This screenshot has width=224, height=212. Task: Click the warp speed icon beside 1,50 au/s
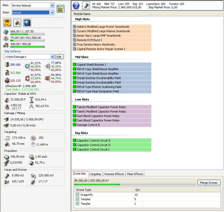pos(31,157)
